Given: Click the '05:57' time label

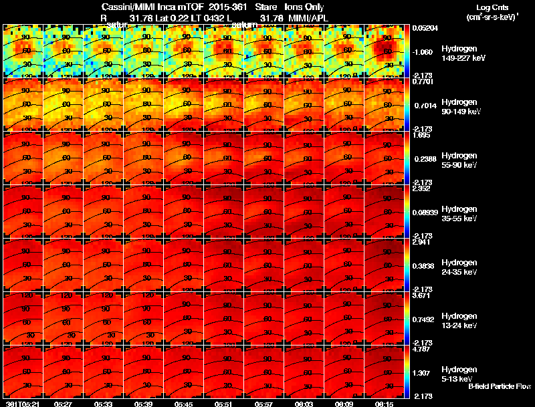Looking at the screenshot, I should (x=264, y=404).
